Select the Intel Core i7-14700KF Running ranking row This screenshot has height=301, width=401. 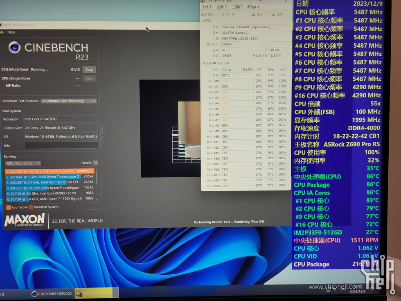coord(50,171)
